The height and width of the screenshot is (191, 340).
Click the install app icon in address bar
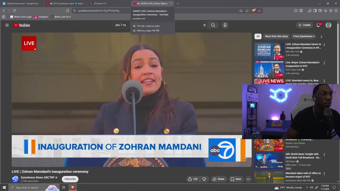click(x=241, y=11)
